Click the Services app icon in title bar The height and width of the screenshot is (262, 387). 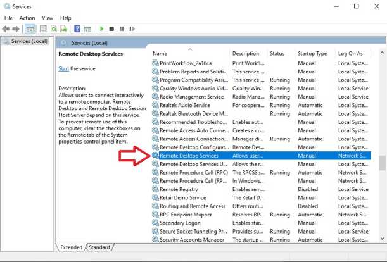(7, 6)
